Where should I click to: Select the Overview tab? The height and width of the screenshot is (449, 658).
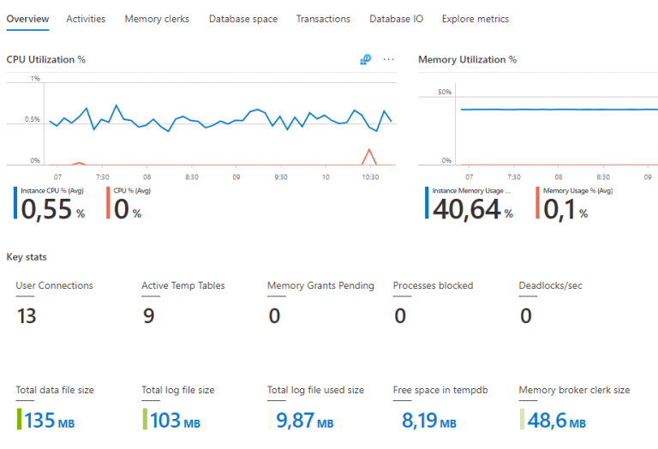tap(27, 19)
